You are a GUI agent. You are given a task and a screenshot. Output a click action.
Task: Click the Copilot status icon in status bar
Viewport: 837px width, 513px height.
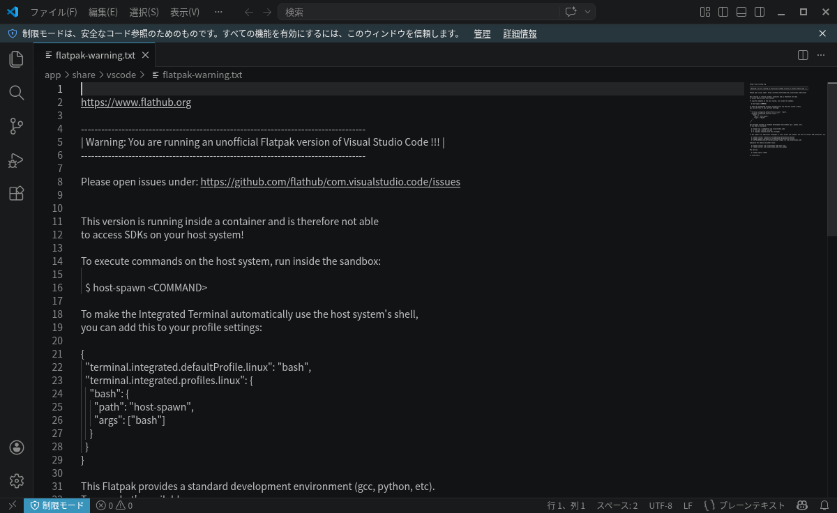pos(802,505)
